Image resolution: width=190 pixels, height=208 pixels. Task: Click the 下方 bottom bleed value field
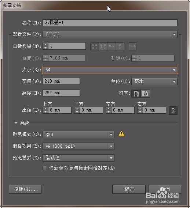[91, 110]
